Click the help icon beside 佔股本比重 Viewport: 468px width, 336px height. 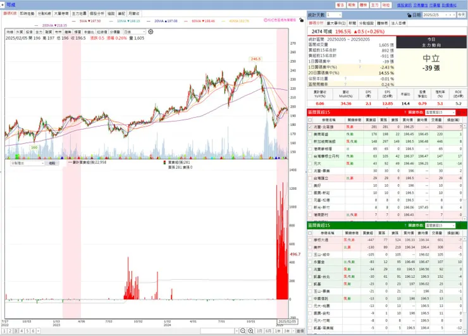pyautogui.click(x=345, y=78)
